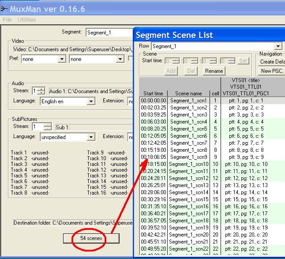
Task: Click the Segment name field Segment_1
Action: point(110,33)
